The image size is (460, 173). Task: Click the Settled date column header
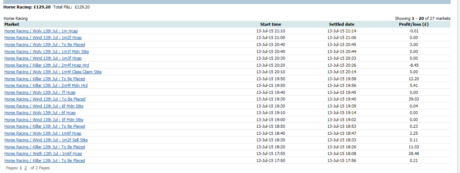pos(342,24)
